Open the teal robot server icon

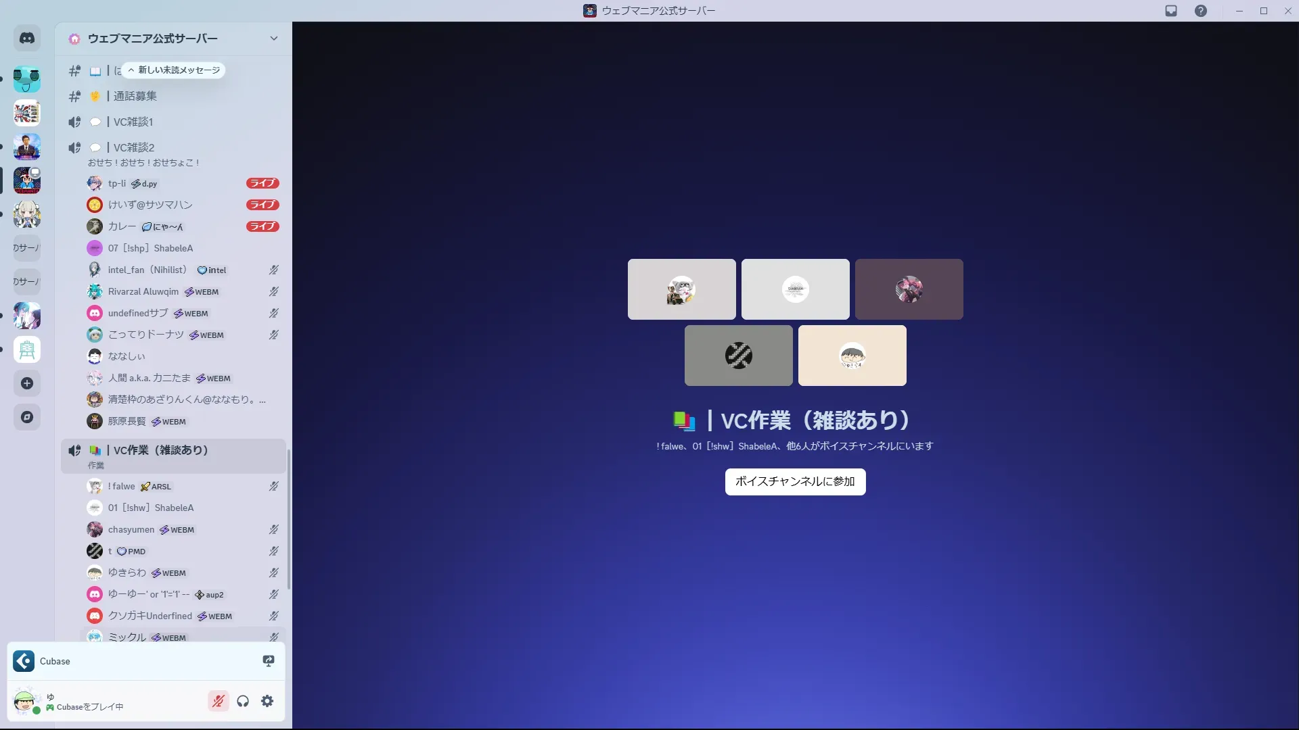(27, 79)
